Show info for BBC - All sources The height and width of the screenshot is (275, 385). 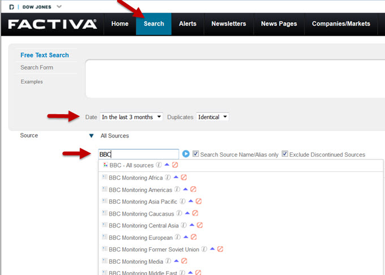pos(159,165)
